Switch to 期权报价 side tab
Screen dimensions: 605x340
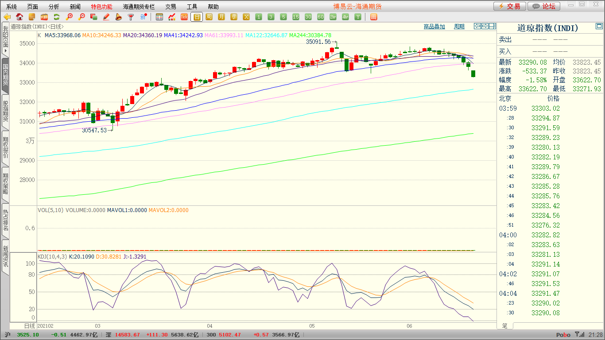pos(5,147)
